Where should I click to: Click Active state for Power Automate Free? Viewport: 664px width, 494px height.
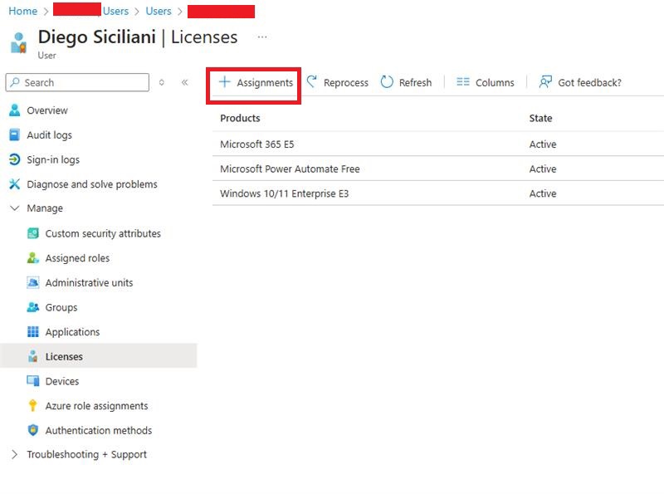point(543,169)
